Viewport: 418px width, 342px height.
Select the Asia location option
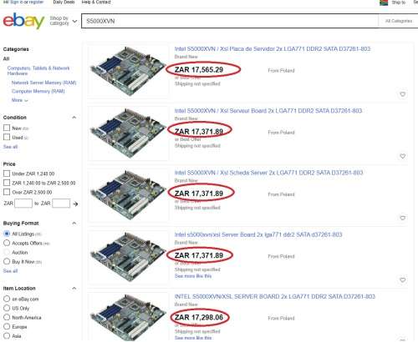point(7,335)
